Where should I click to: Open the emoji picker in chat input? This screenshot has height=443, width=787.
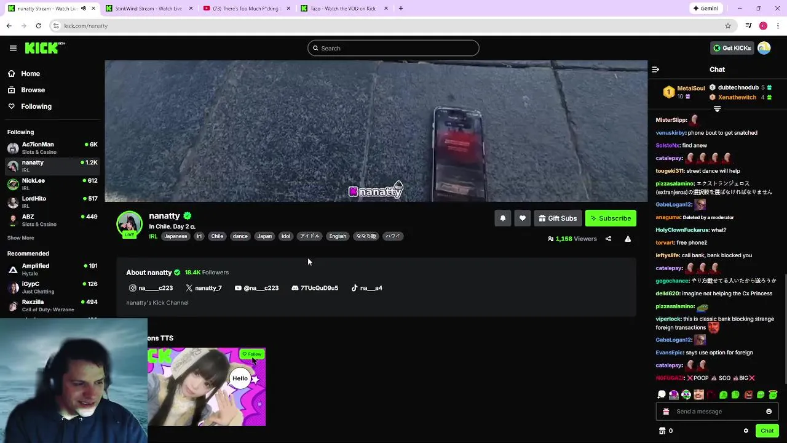click(x=769, y=412)
